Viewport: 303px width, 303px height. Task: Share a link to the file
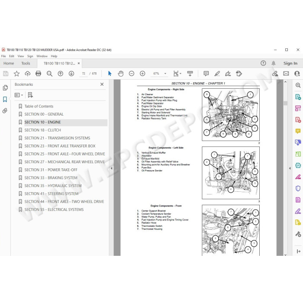(x=275, y=74)
